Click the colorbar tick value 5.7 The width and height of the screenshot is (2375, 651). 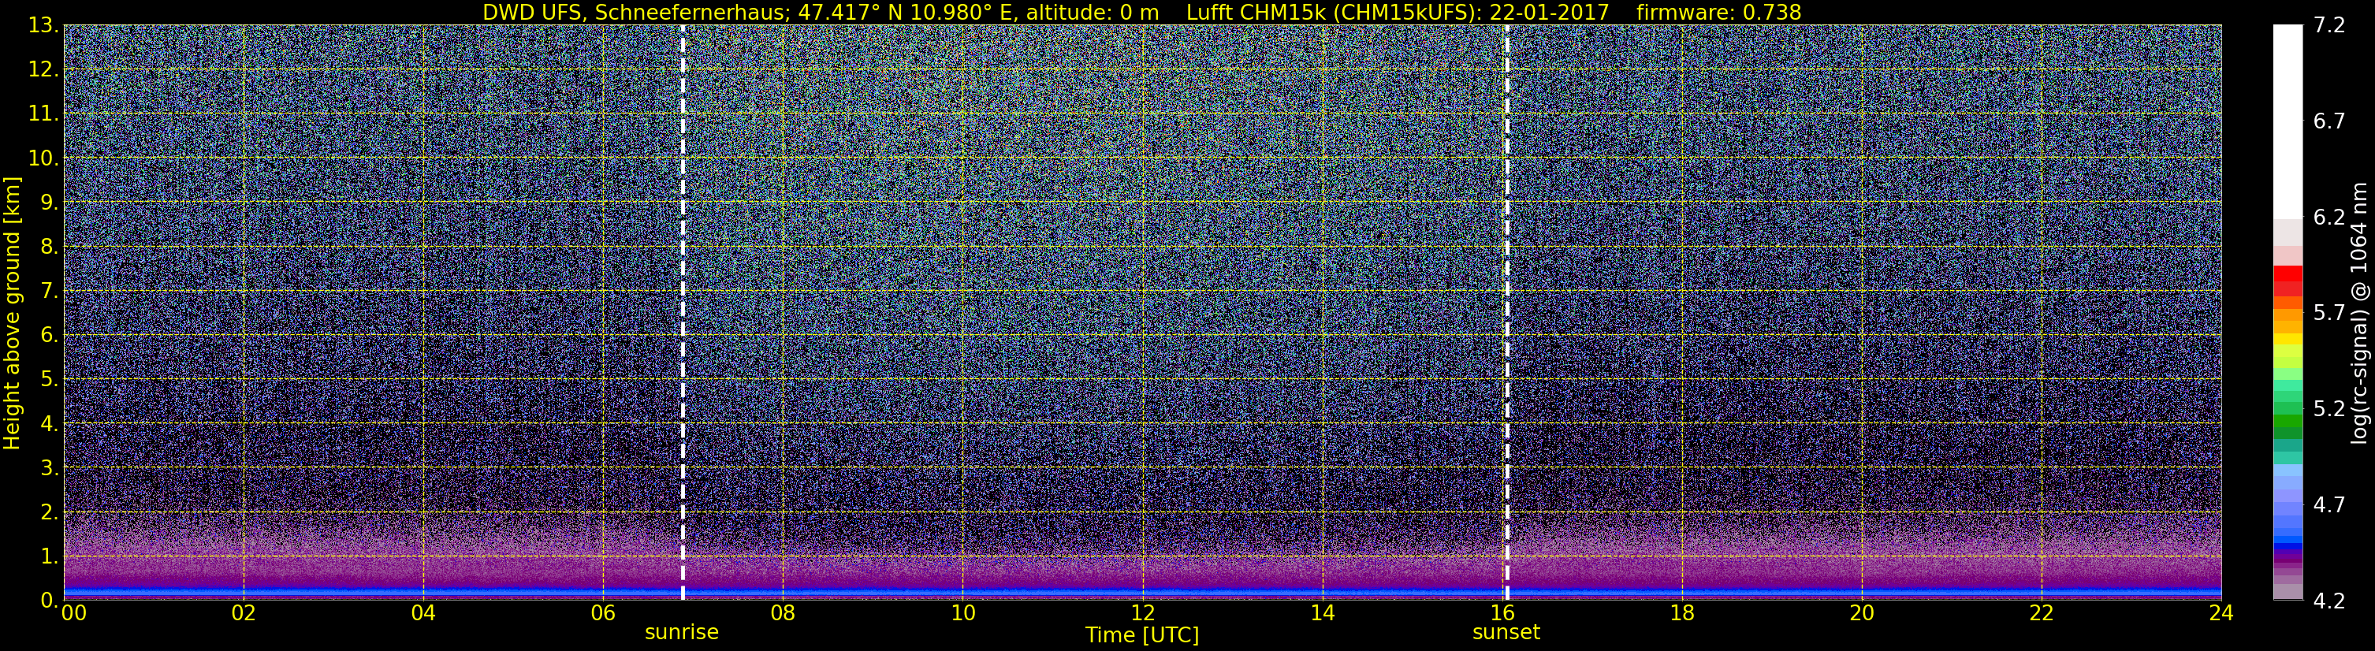click(2329, 314)
